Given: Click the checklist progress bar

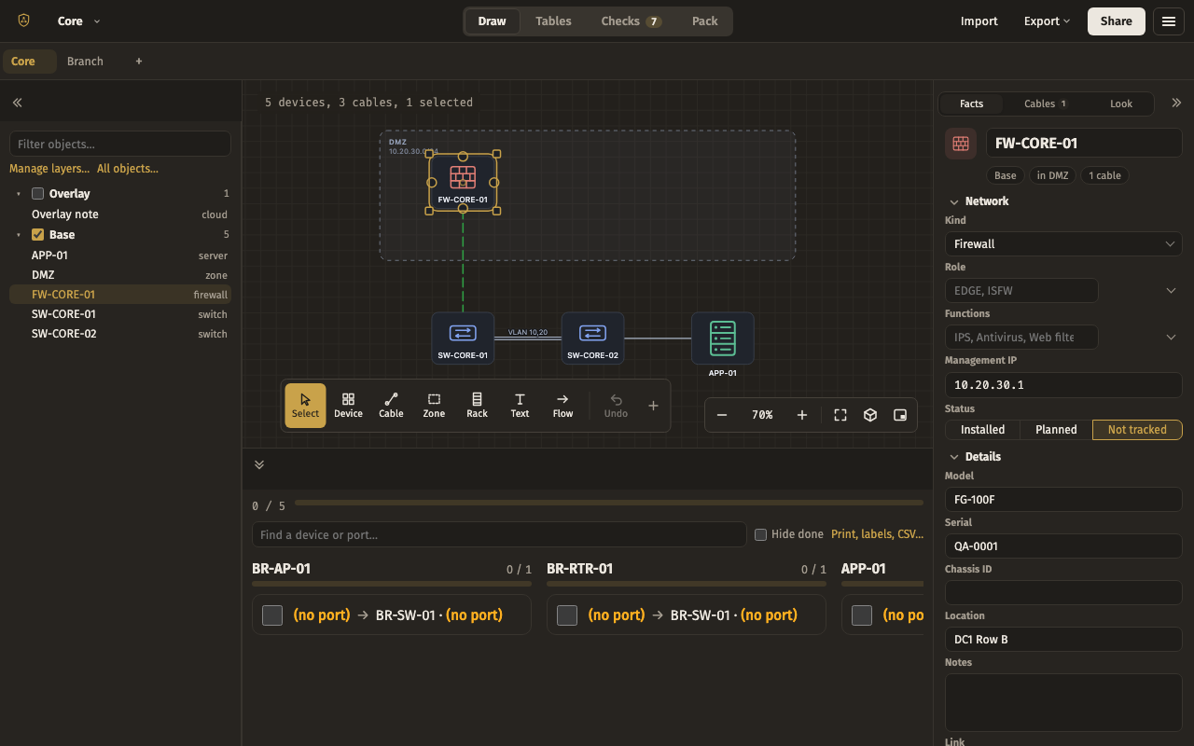Looking at the screenshot, I should coord(609,504).
